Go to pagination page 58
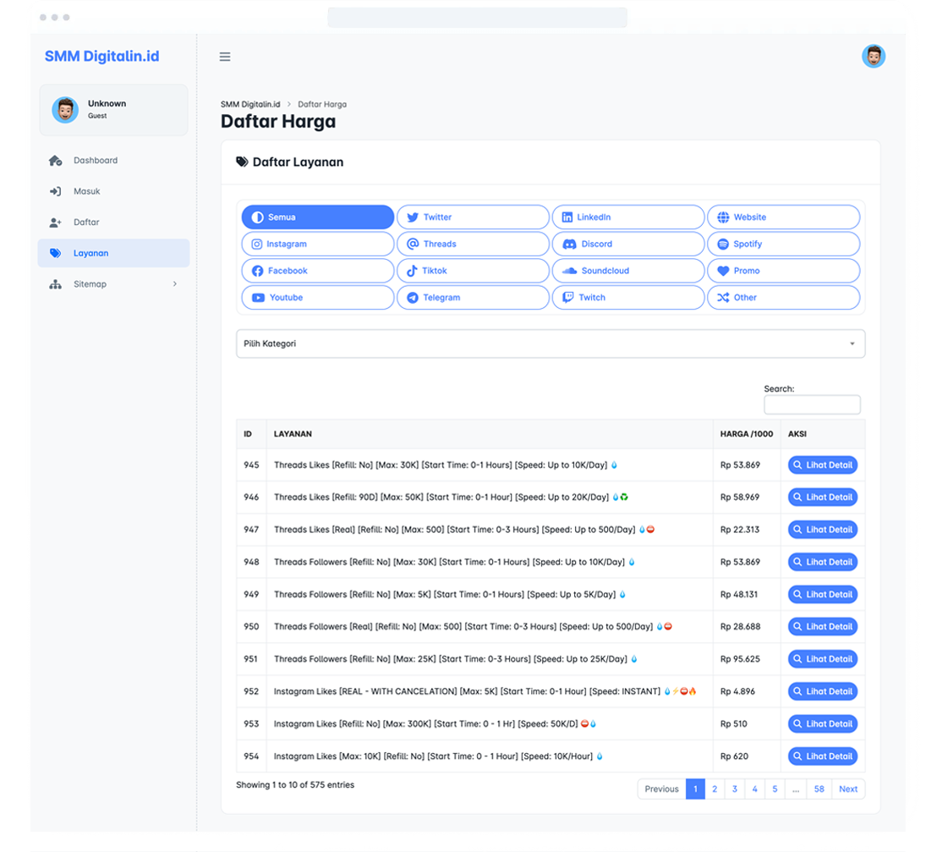 819,789
